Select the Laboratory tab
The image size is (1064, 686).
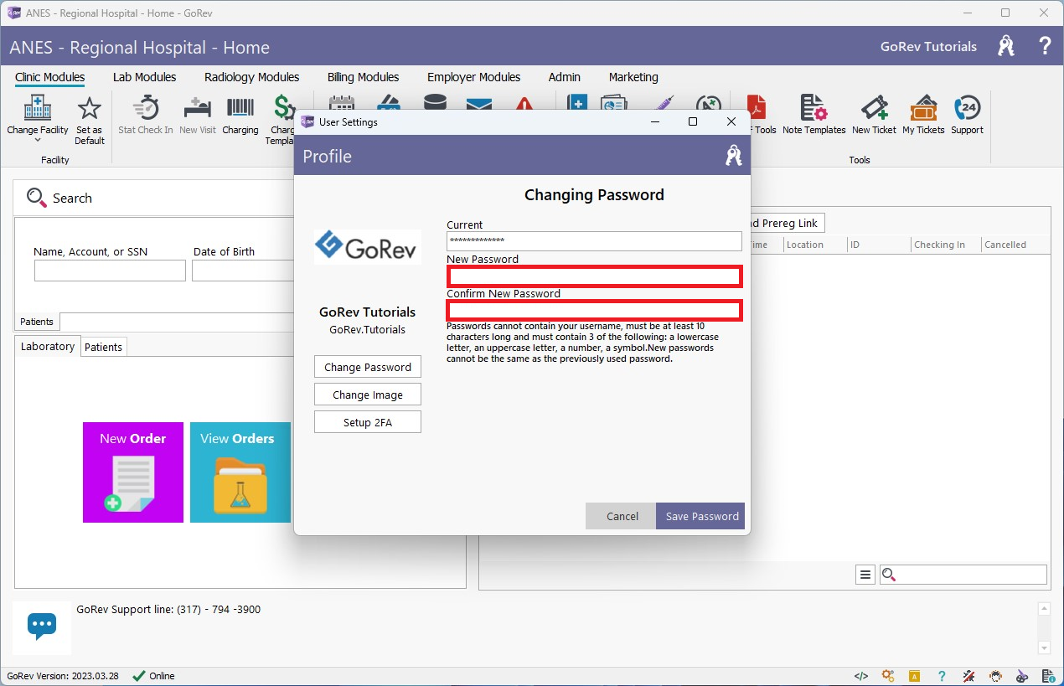[48, 347]
